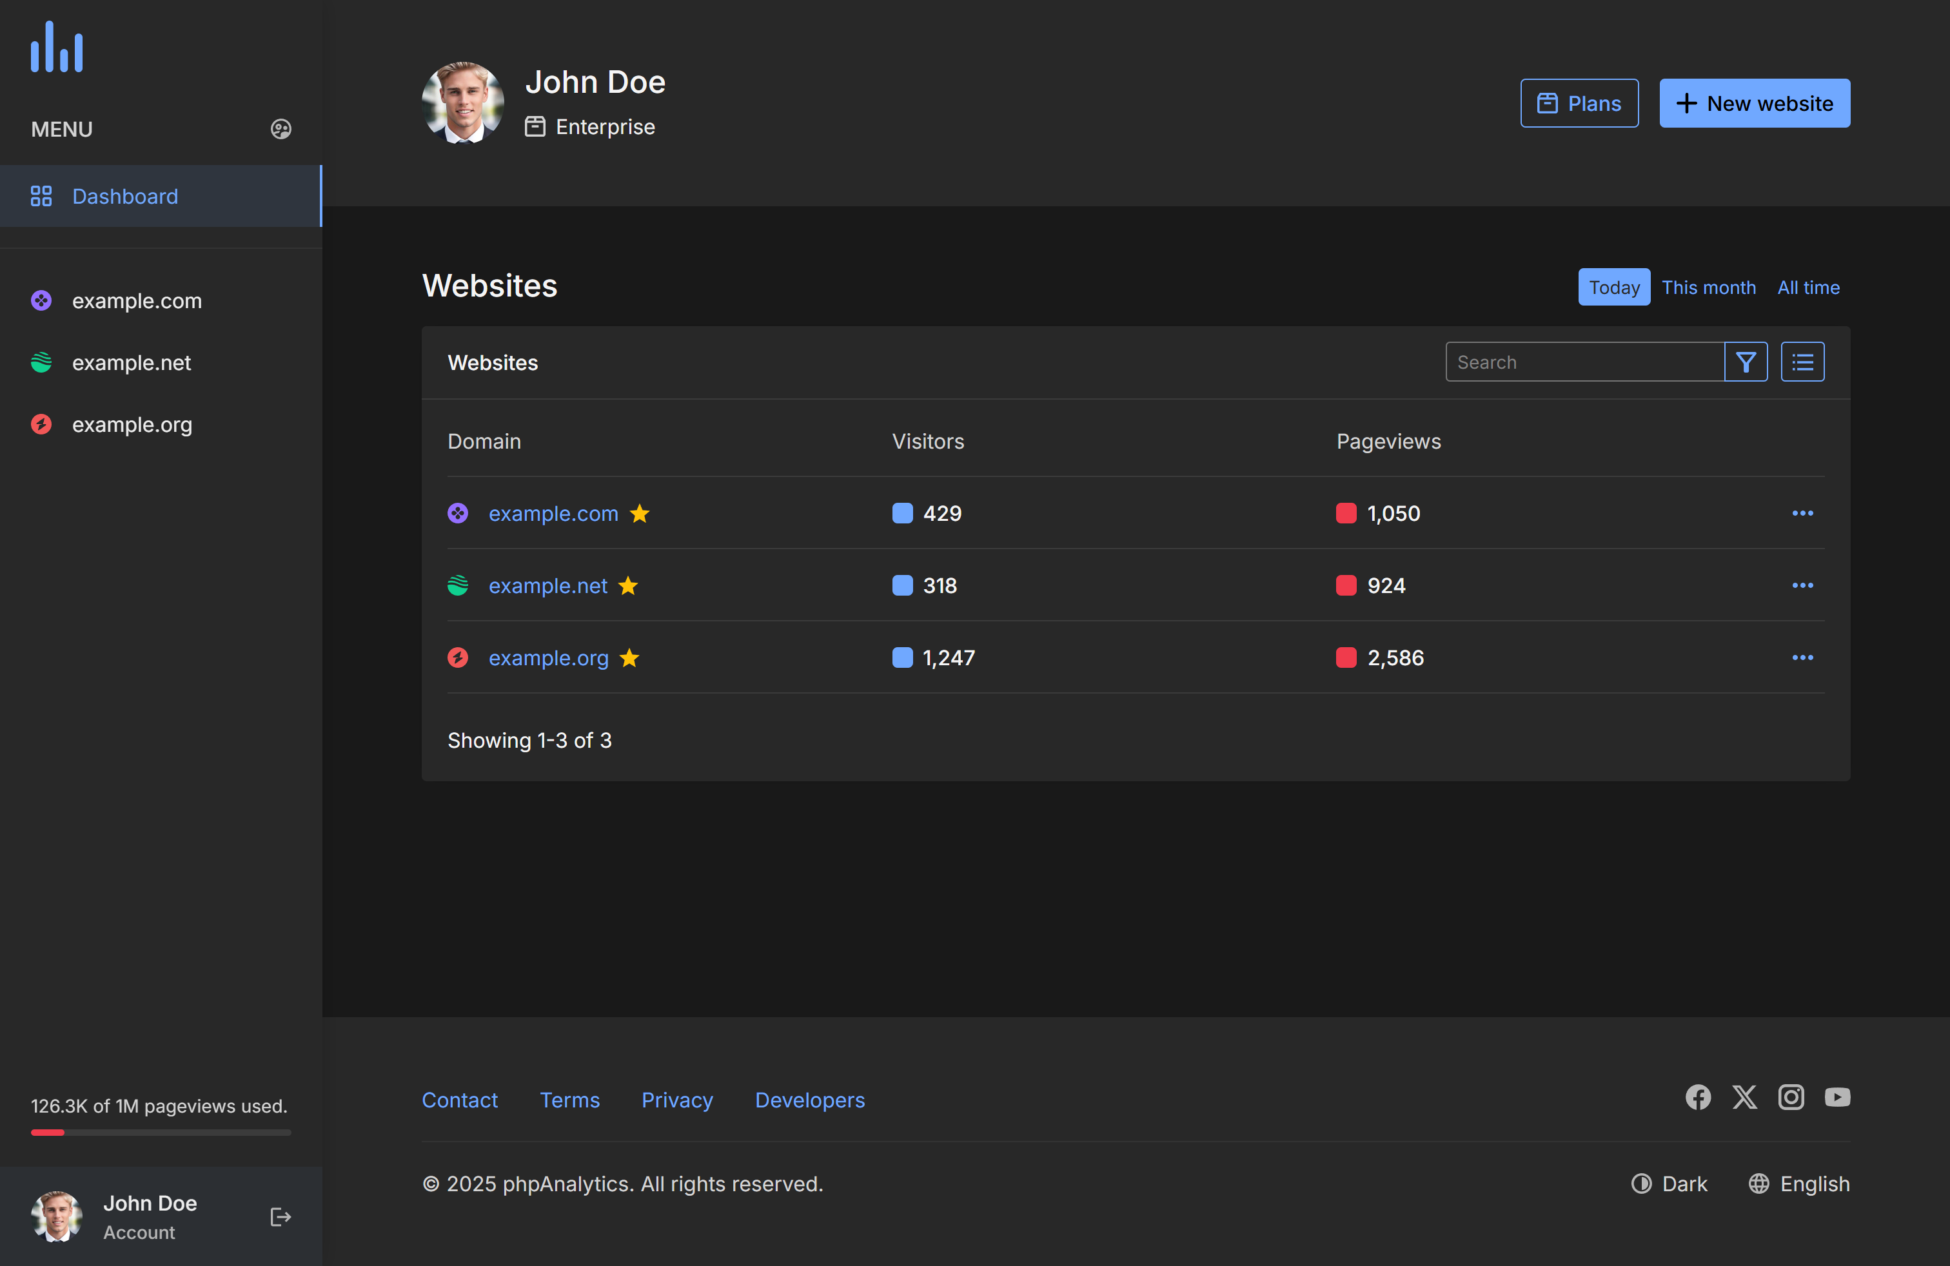Select Dashboard in the sidebar menu

pos(125,197)
